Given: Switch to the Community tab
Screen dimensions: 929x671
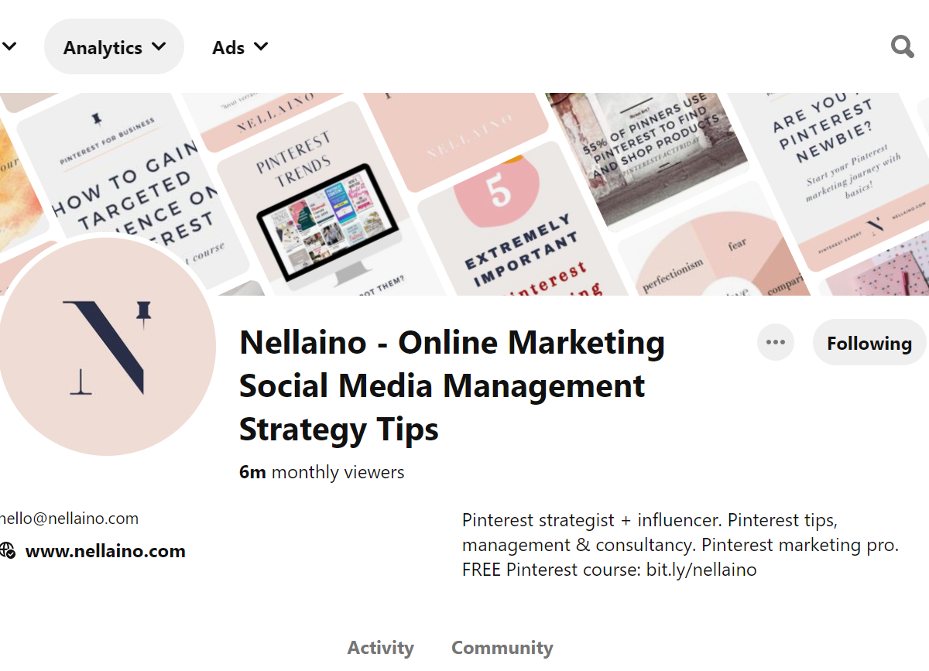Looking at the screenshot, I should (502, 648).
